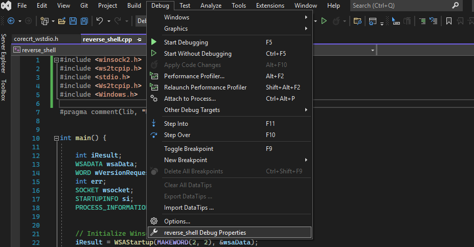Choose Start Debugging from Debug menu
This screenshot has width=474, height=247.
pos(230,42)
